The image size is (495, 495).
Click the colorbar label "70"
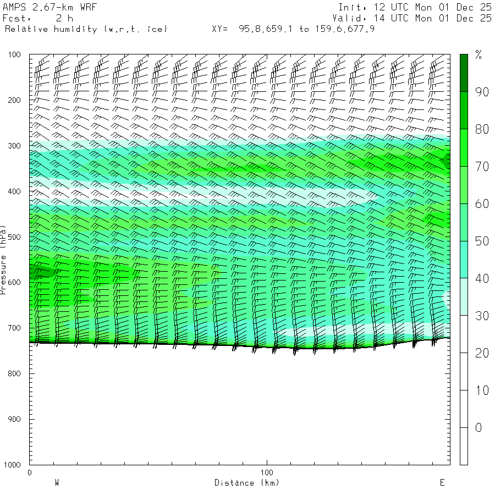482,166
